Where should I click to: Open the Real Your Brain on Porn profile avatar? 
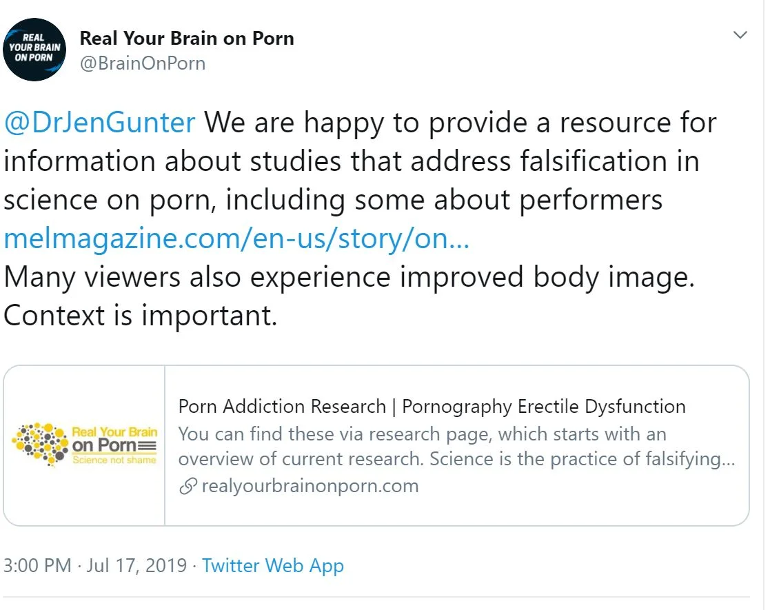click(x=34, y=50)
